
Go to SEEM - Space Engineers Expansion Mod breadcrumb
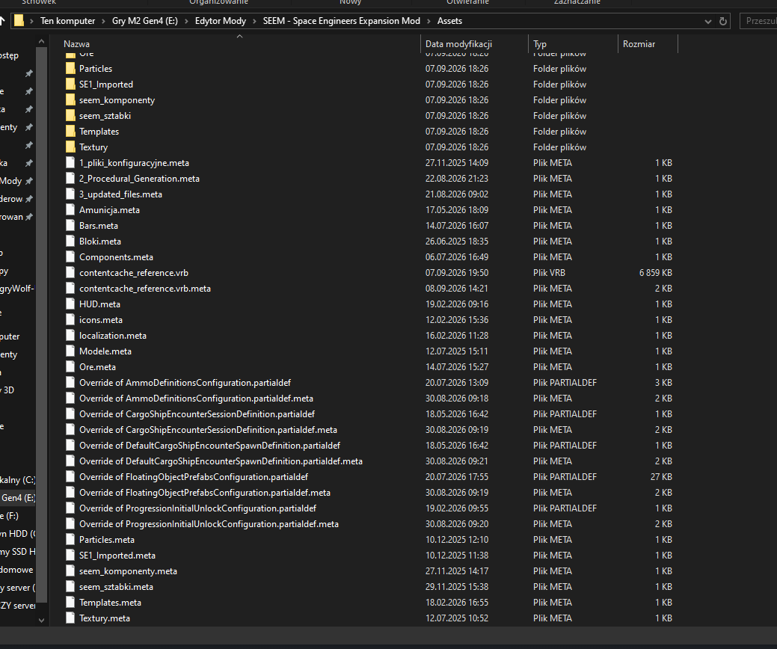[x=342, y=21]
